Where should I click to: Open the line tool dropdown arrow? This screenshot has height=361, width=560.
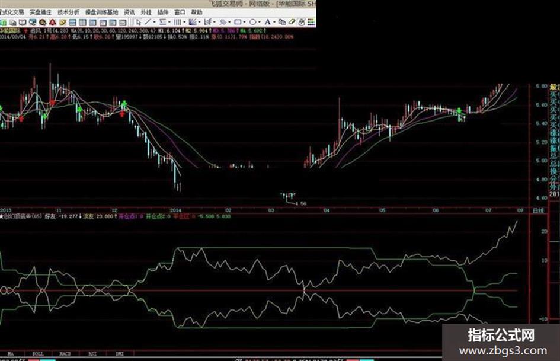click(154, 22)
